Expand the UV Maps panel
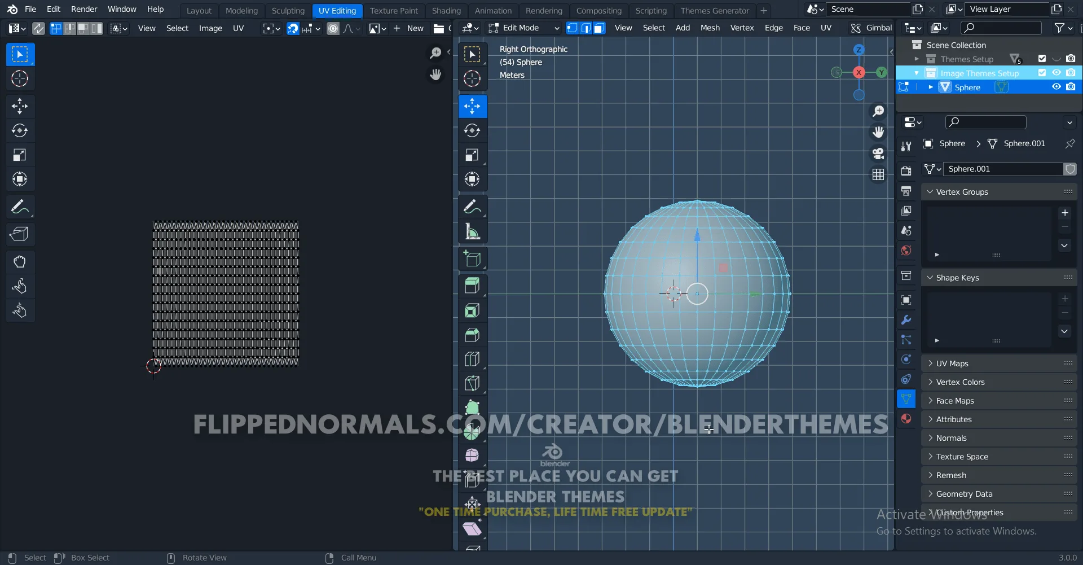This screenshot has width=1083, height=565. pos(999,363)
